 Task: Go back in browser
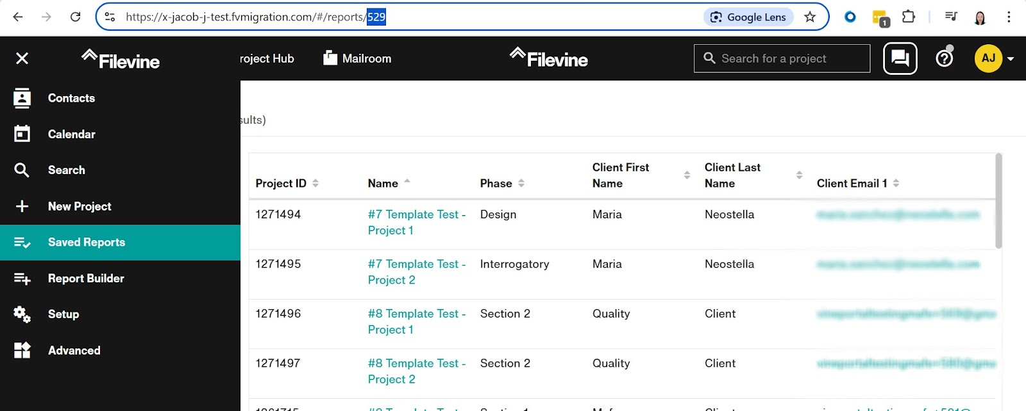pyautogui.click(x=18, y=17)
